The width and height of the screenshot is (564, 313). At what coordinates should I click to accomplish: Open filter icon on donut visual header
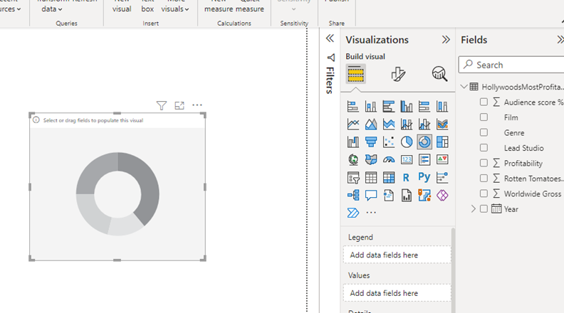pyautogui.click(x=162, y=105)
